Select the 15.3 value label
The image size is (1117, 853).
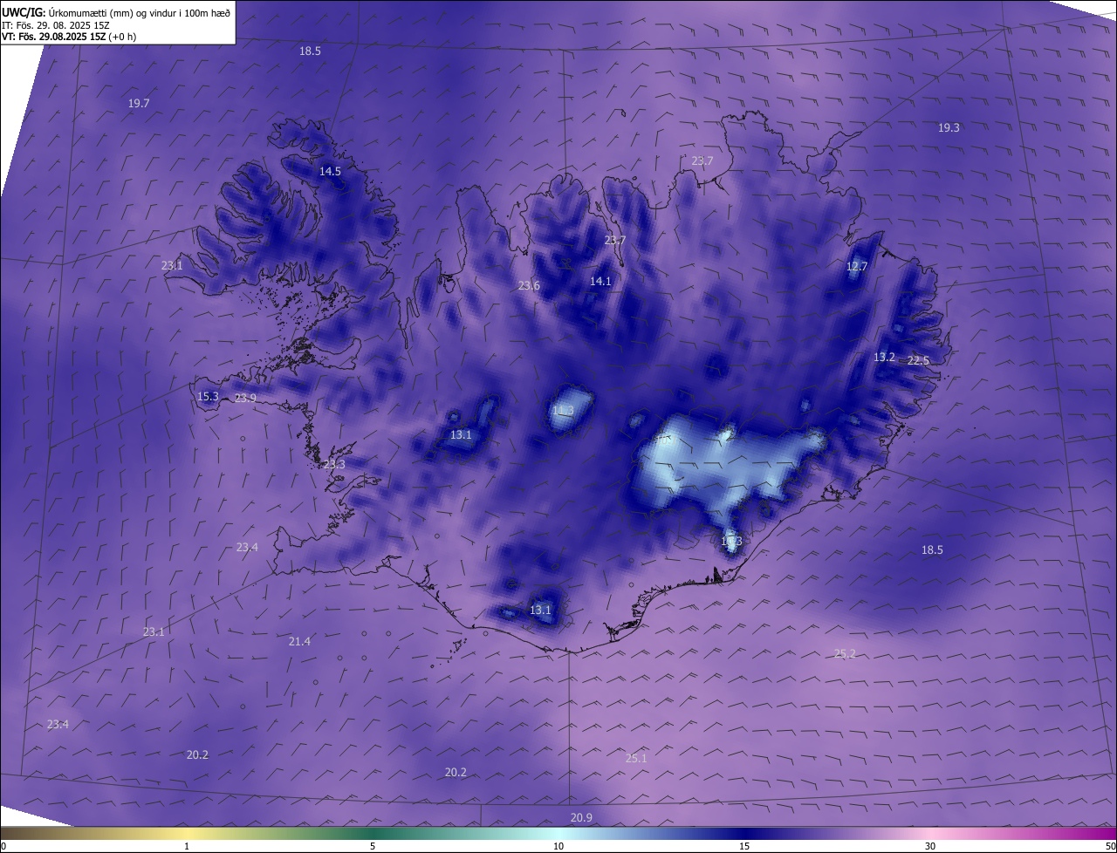(208, 396)
